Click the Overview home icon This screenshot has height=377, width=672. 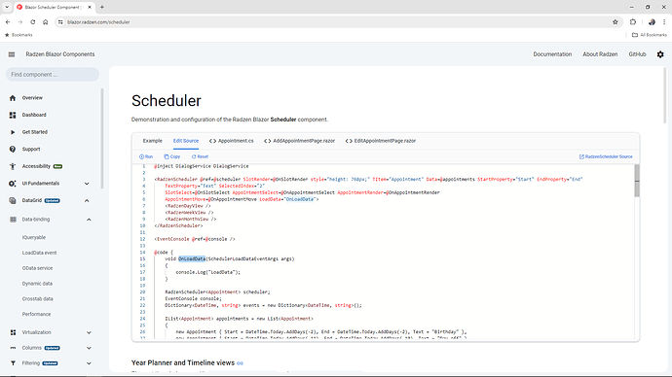point(13,98)
